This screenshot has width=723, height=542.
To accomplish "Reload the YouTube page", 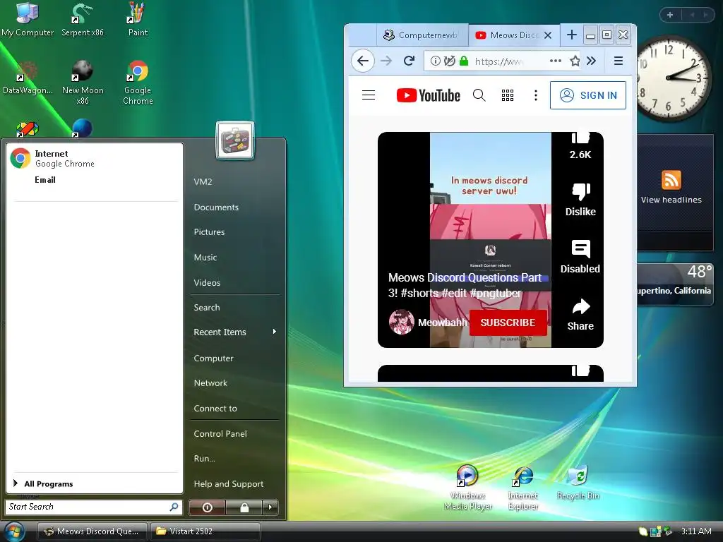I will pos(409,61).
